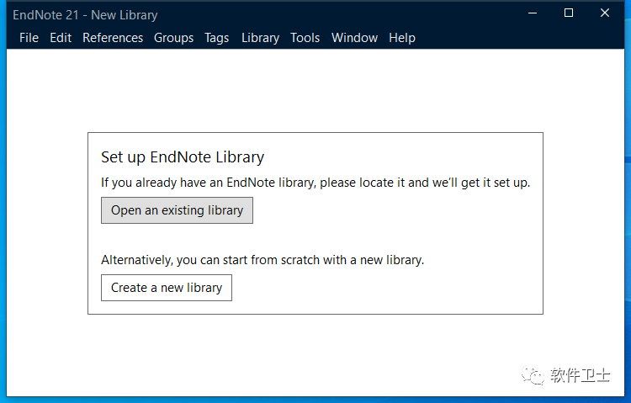Image resolution: width=631 pixels, height=403 pixels.
Task: Open the Help menu
Action: pos(401,38)
